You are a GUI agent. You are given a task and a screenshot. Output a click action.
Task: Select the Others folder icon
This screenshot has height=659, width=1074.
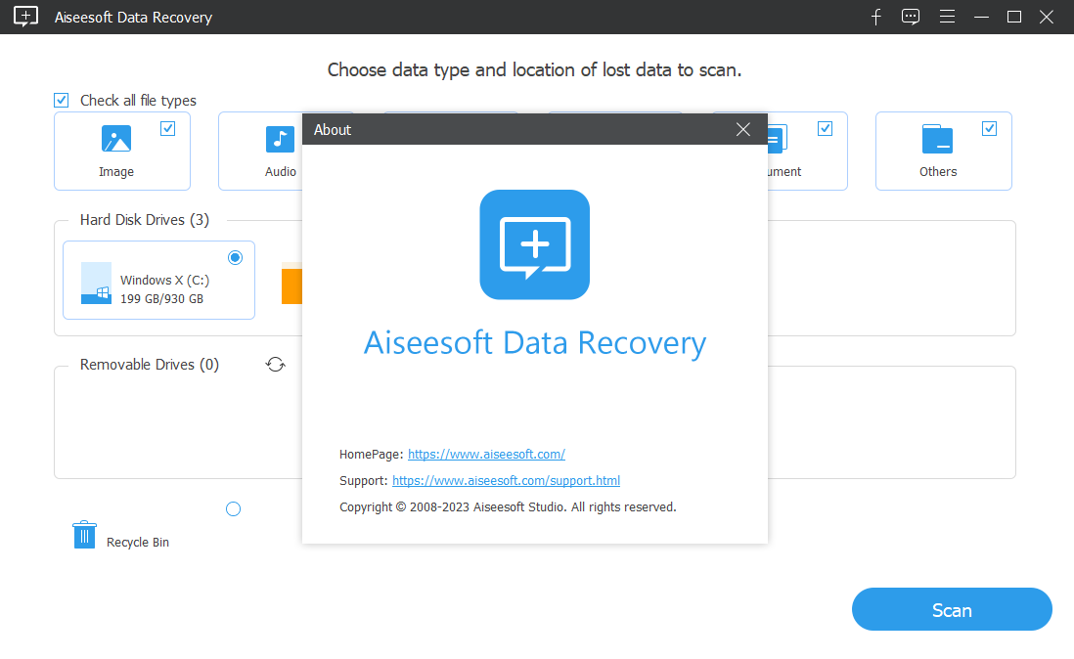(x=937, y=139)
